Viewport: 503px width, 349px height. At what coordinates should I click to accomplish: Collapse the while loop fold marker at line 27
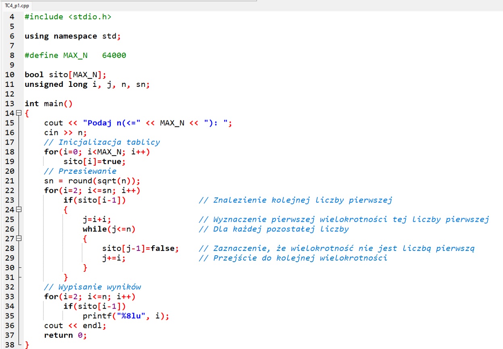[x=19, y=239]
